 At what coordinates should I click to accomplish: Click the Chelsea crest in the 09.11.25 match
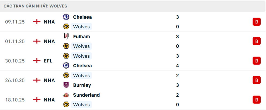66,17
